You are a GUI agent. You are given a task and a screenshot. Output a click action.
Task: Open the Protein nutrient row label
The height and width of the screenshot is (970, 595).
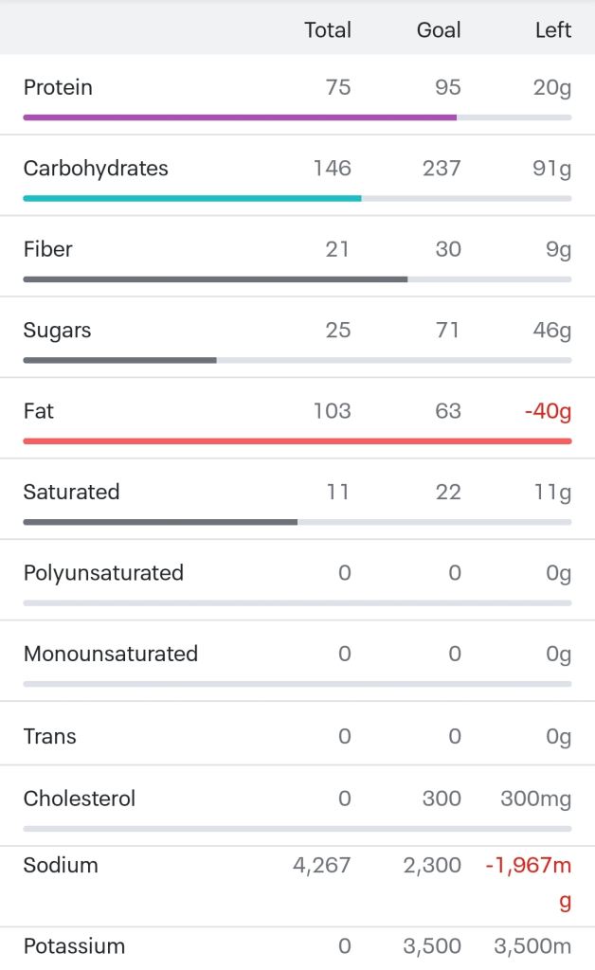coord(58,88)
